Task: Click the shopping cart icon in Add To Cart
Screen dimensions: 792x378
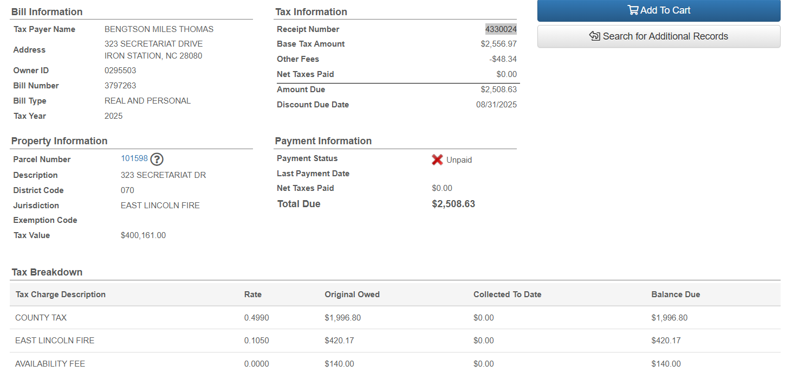Action: 632,10
